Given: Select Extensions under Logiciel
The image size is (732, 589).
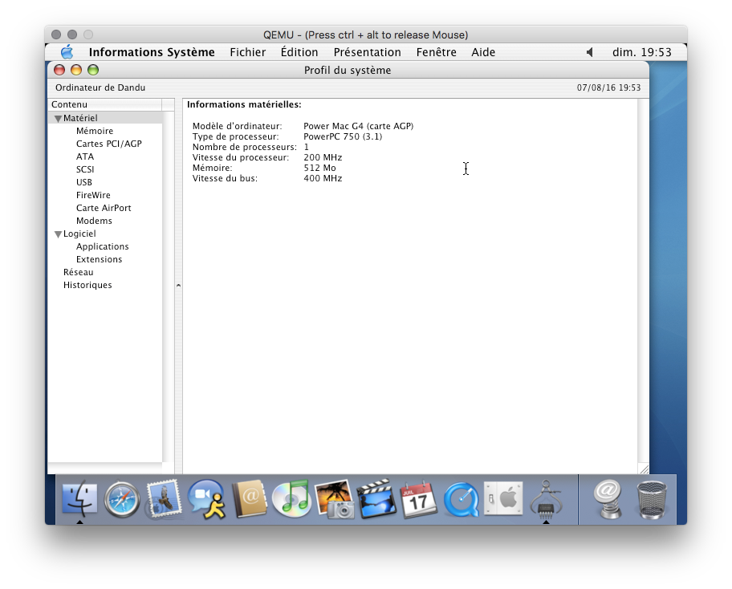Looking at the screenshot, I should tap(99, 259).
